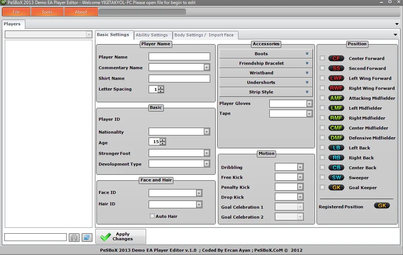Click the DMF position badge icon

pyautogui.click(x=336, y=138)
